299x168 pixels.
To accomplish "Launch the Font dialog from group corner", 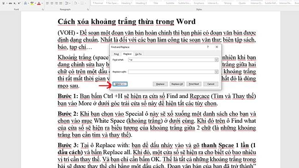I will [x=43, y=9].
